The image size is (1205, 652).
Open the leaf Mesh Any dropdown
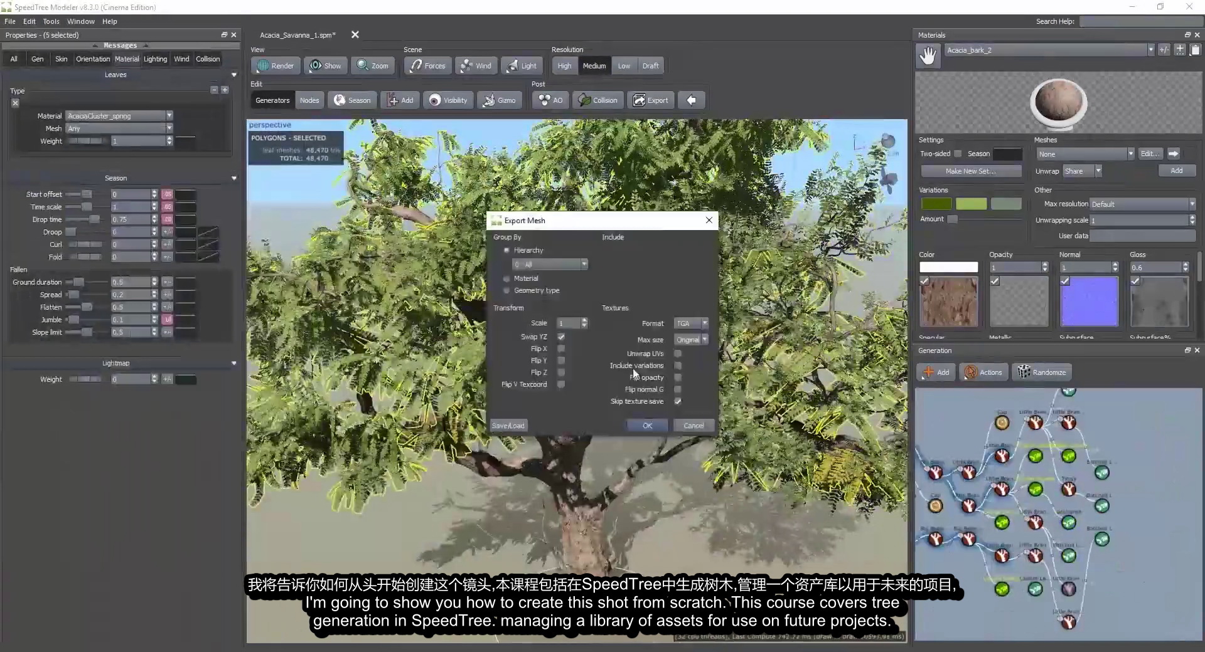(119, 129)
